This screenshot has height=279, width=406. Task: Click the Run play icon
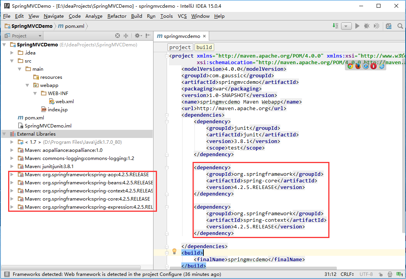(357, 26)
